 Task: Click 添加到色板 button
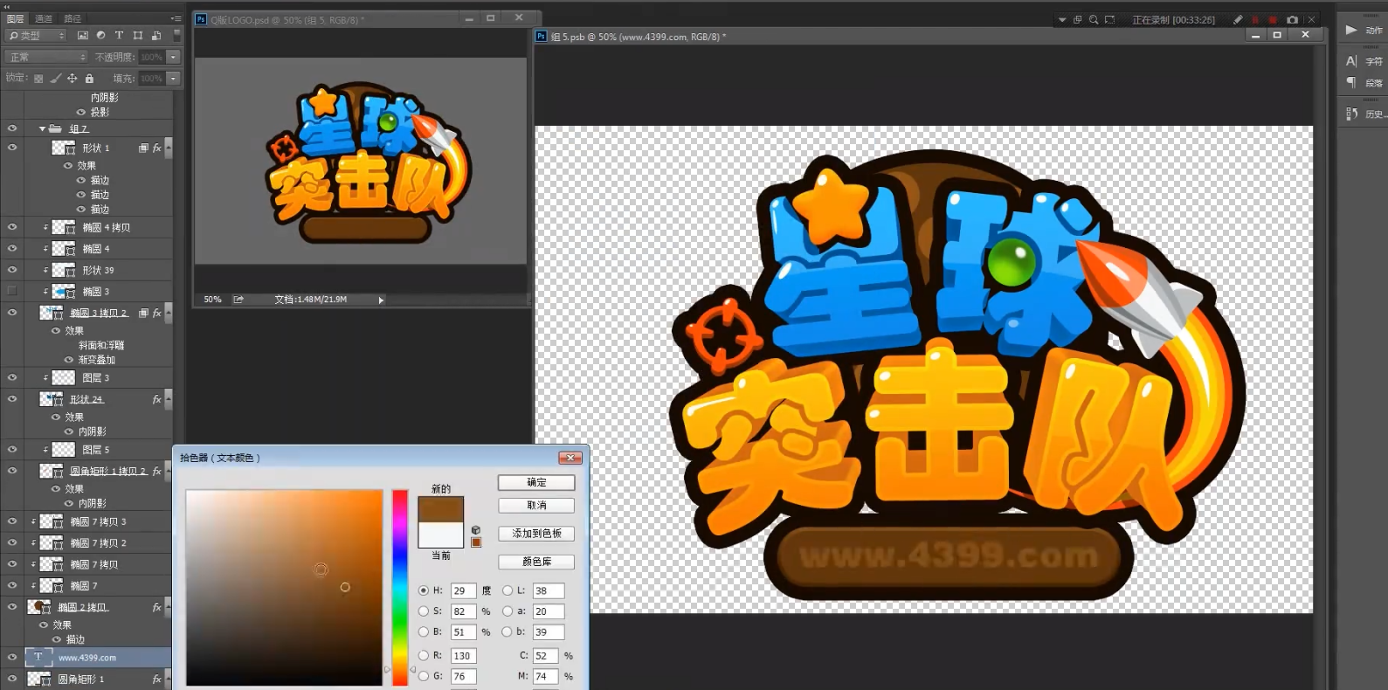536,533
